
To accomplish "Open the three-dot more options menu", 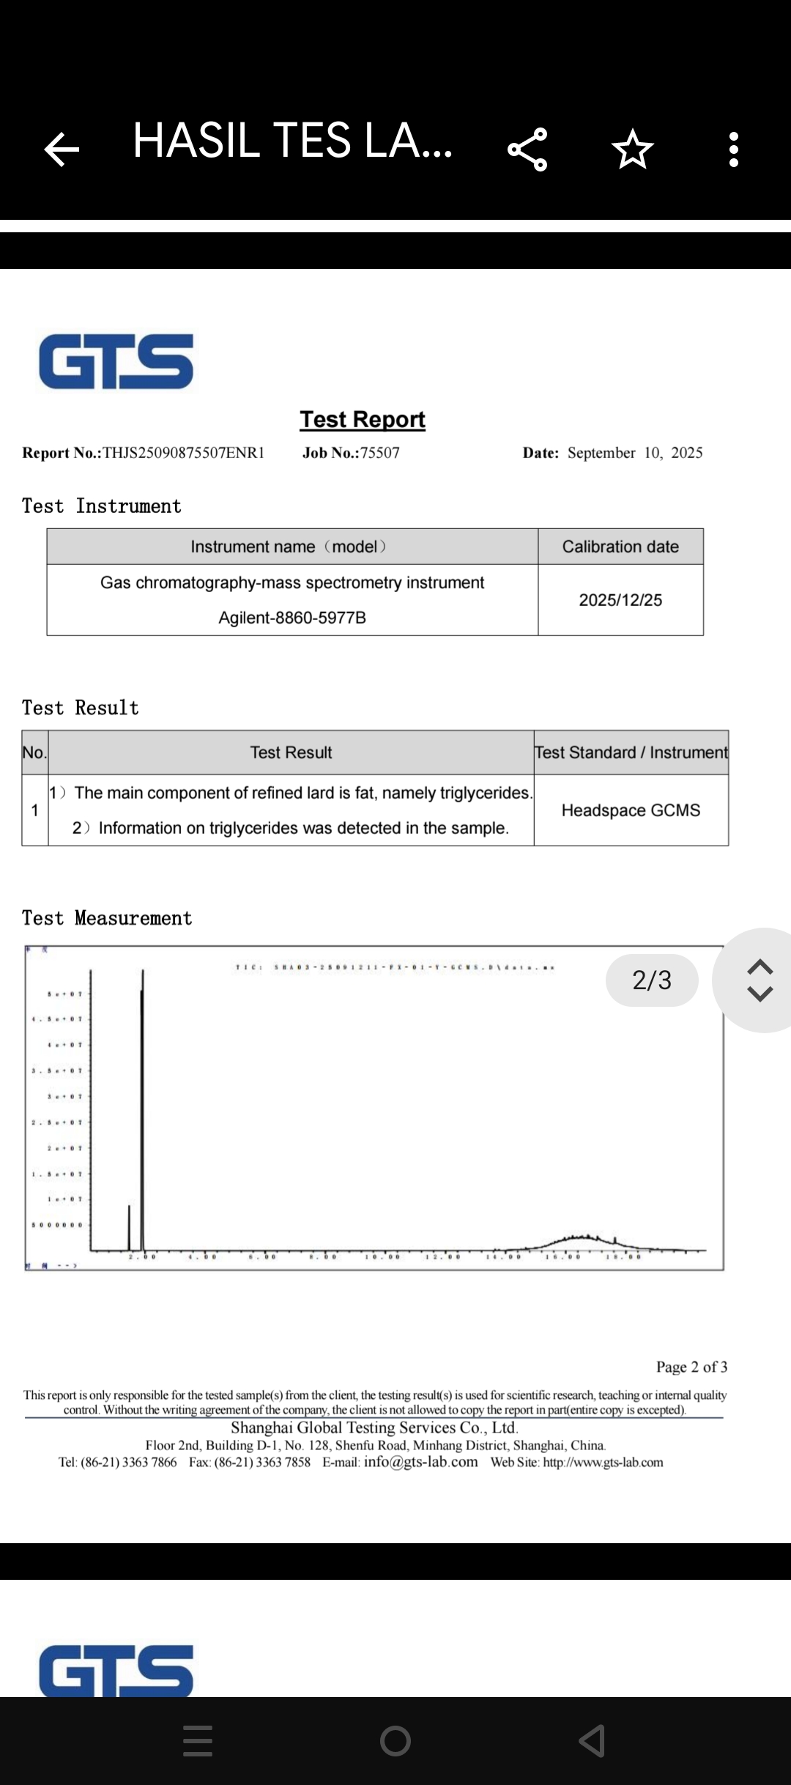I will pos(733,149).
